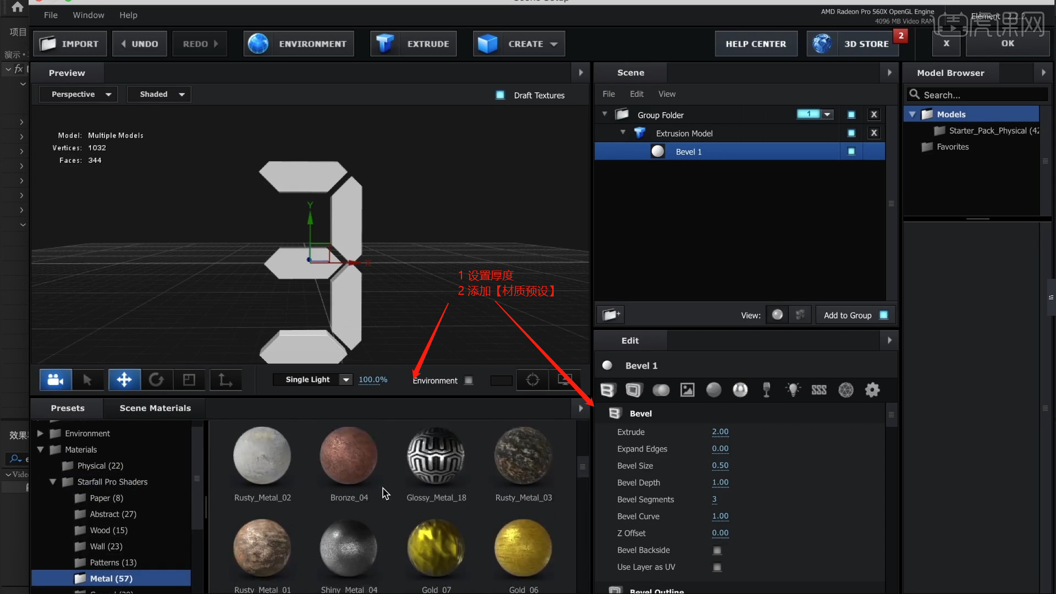
Task: Open the textures image icon
Action: [687, 390]
